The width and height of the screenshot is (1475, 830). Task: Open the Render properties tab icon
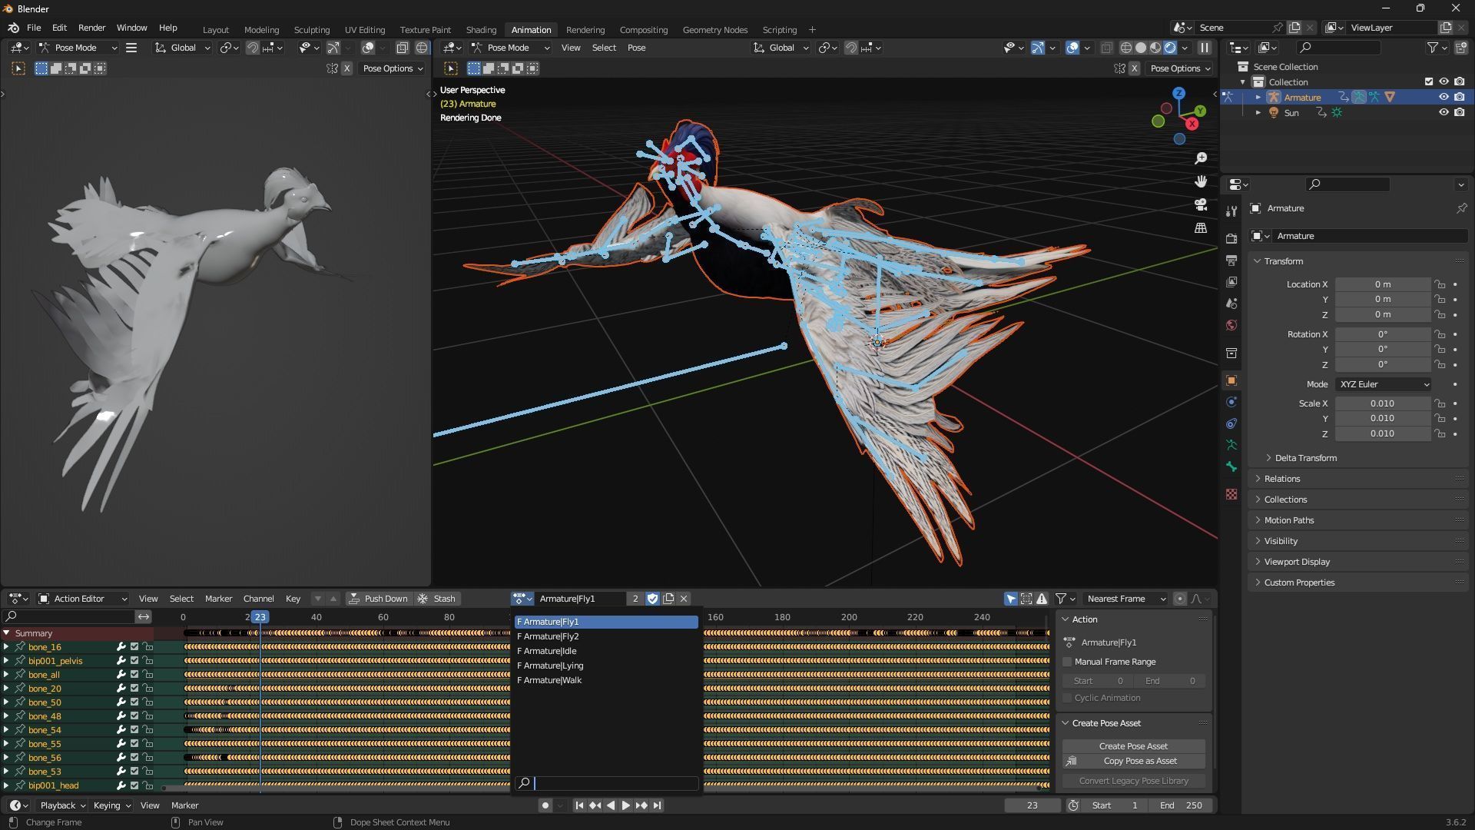pyautogui.click(x=1231, y=238)
